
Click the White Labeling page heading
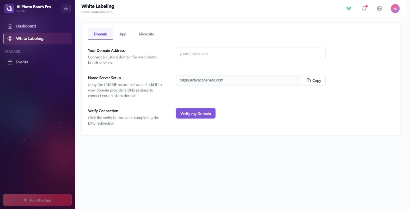pyautogui.click(x=98, y=6)
